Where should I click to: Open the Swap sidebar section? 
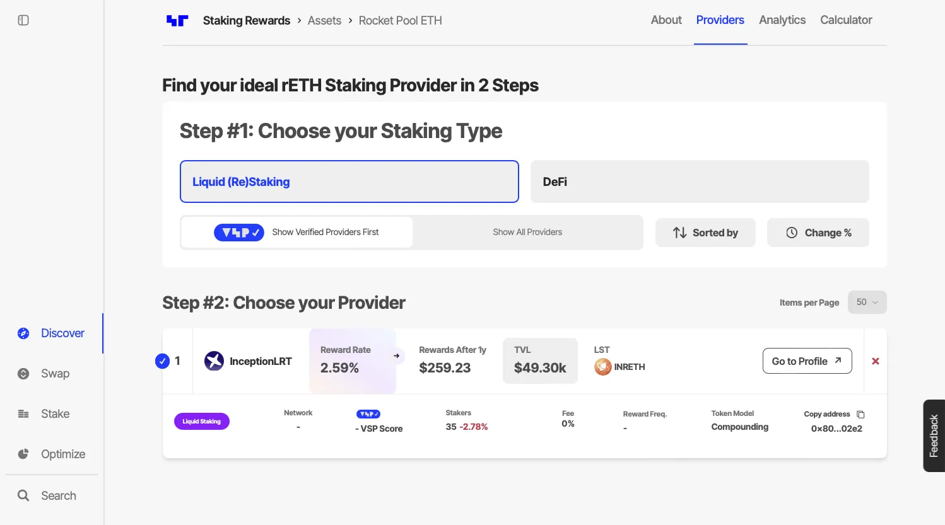[x=52, y=374]
